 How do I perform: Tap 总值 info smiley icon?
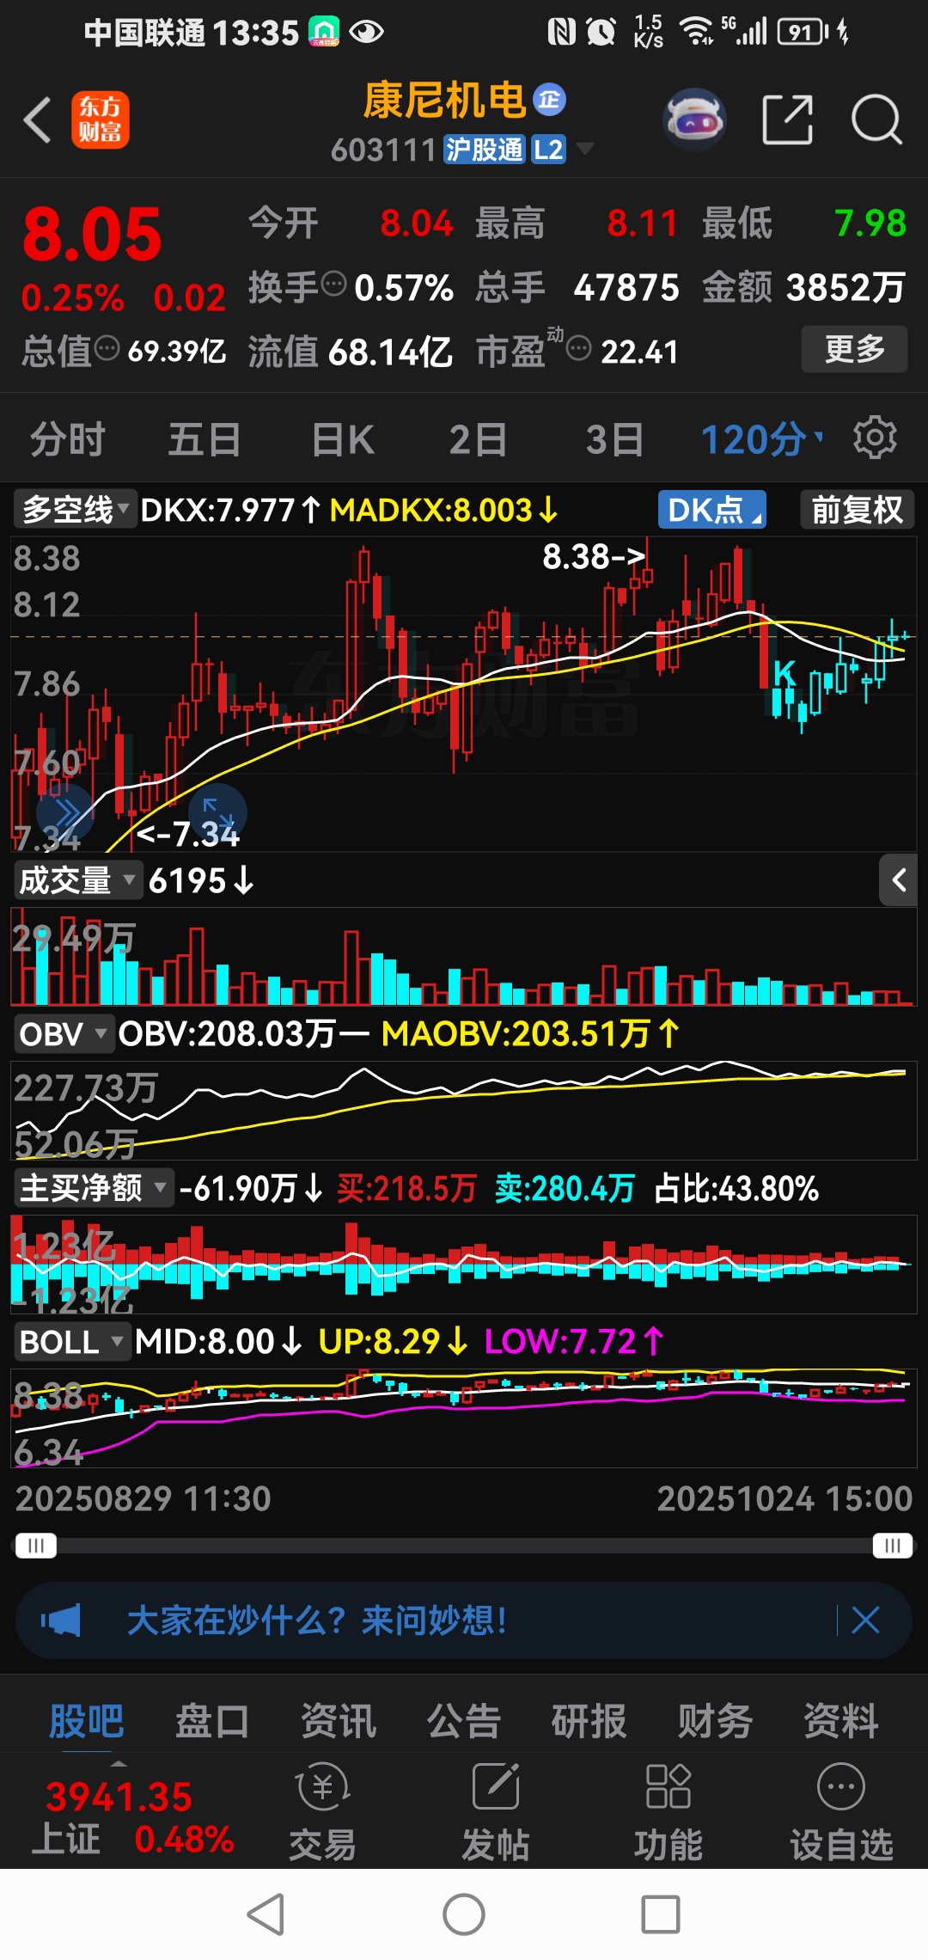pos(107,349)
